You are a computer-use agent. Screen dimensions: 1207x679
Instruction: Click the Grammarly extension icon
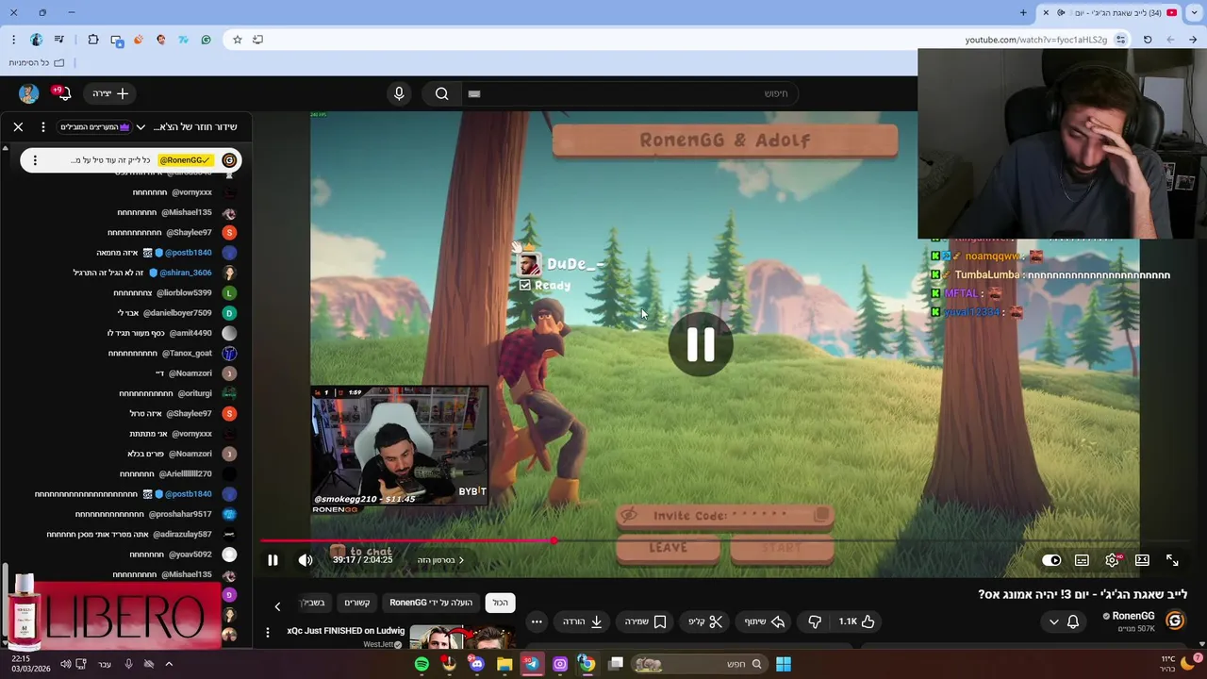tap(206, 40)
